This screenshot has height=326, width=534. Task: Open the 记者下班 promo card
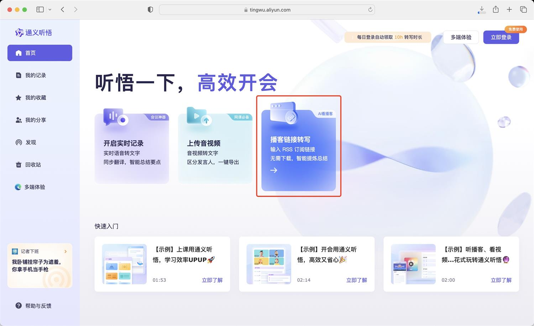click(x=40, y=265)
